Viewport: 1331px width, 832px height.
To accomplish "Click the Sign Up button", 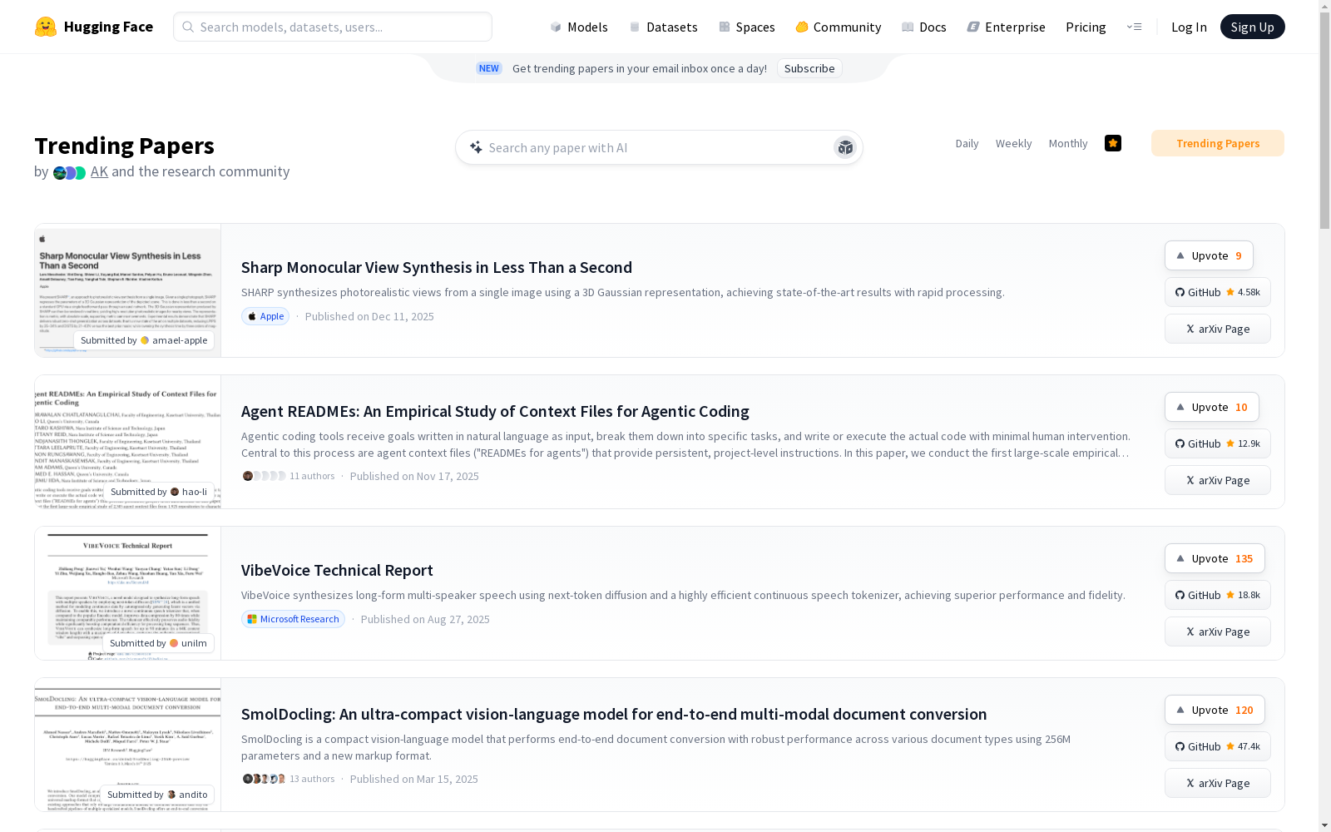I will pyautogui.click(x=1252, y=27).
